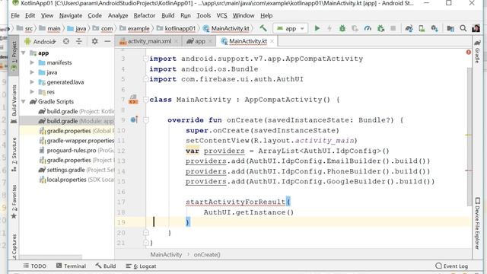Viewport: 487px width, 274px height.
Task: Click onCreate() in editor breadcrumb
Action: tap(207, 254)
